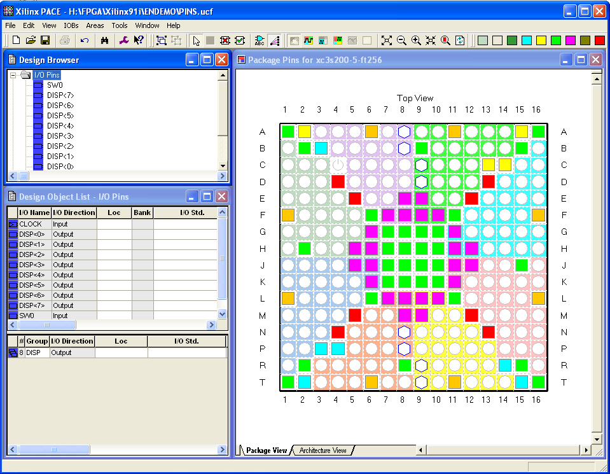Click the I/O Name column header
Viewport: 610px width, 474px height.
coord(34,213)
